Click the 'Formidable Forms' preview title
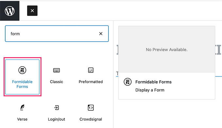222x128 pixels. [x=153, y=82]
